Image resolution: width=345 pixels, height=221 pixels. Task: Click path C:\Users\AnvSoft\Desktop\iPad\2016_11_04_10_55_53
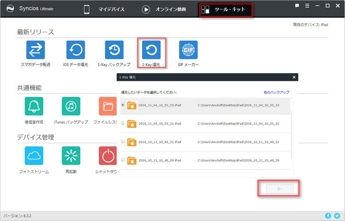238,105
